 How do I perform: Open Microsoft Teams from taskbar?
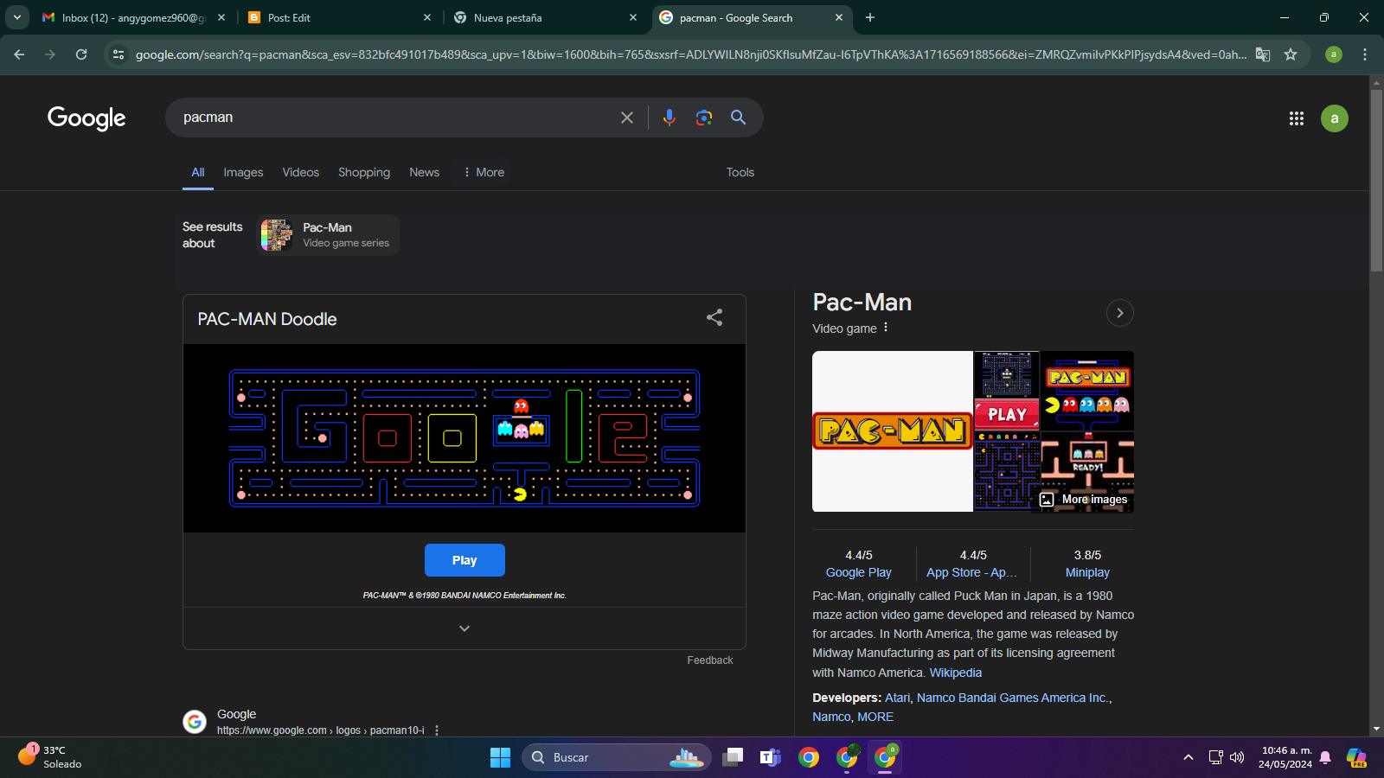click(770, 757)
